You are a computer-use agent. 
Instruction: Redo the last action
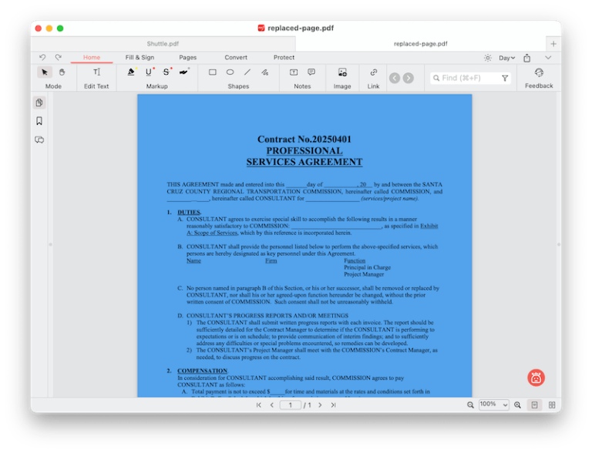58,57
